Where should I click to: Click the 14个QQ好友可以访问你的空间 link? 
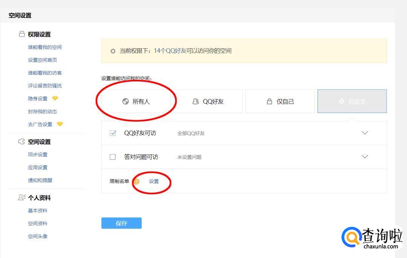(193, 51)
